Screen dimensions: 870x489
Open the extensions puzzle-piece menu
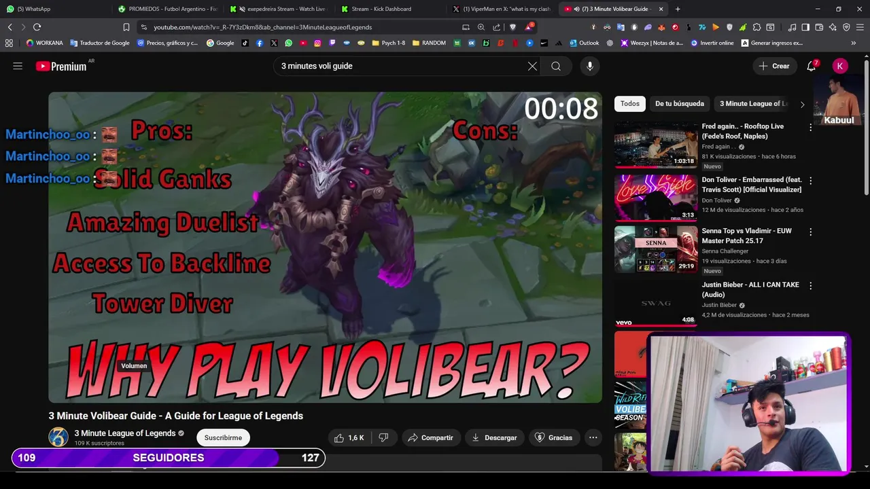coord(756,27)
